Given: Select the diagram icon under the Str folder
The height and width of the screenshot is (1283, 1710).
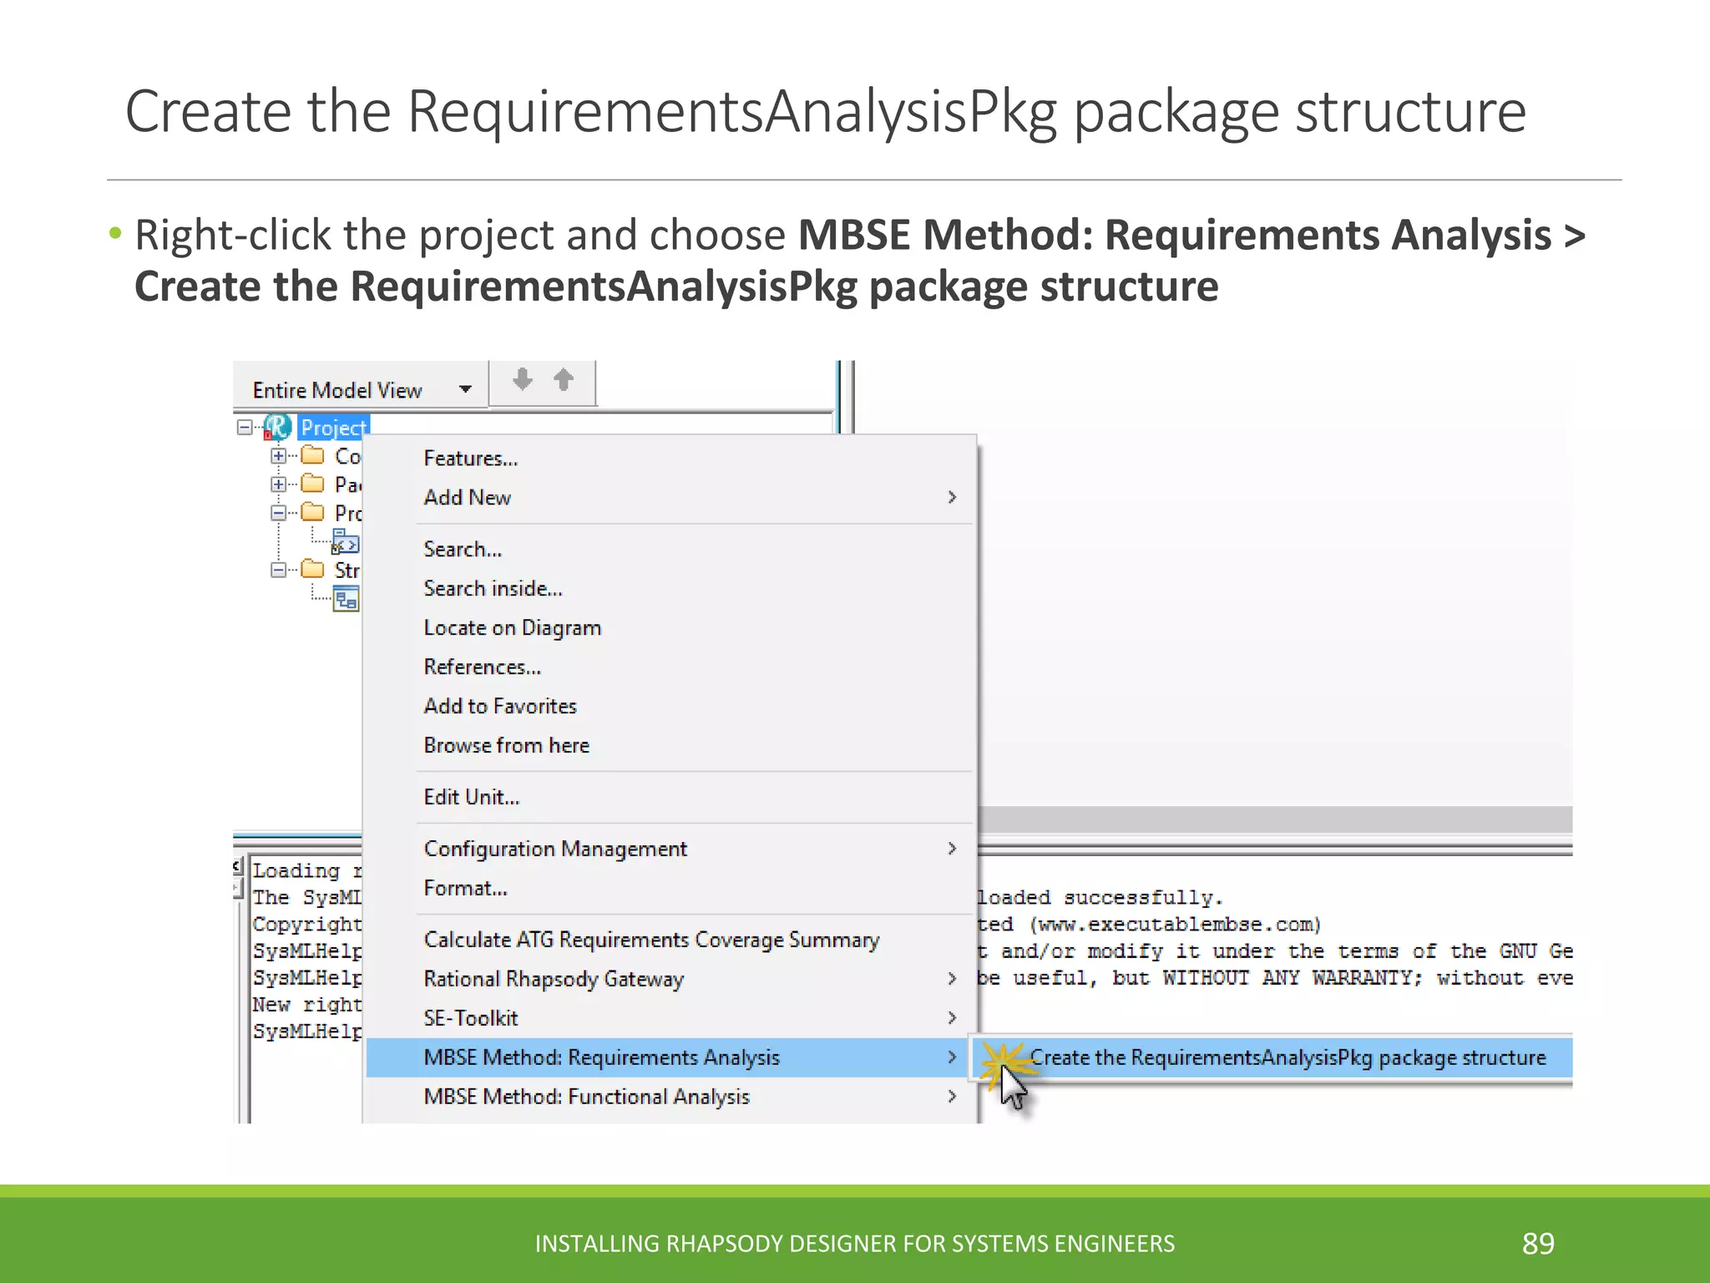Looking at the screenshot, I should [x=347, y=599].
